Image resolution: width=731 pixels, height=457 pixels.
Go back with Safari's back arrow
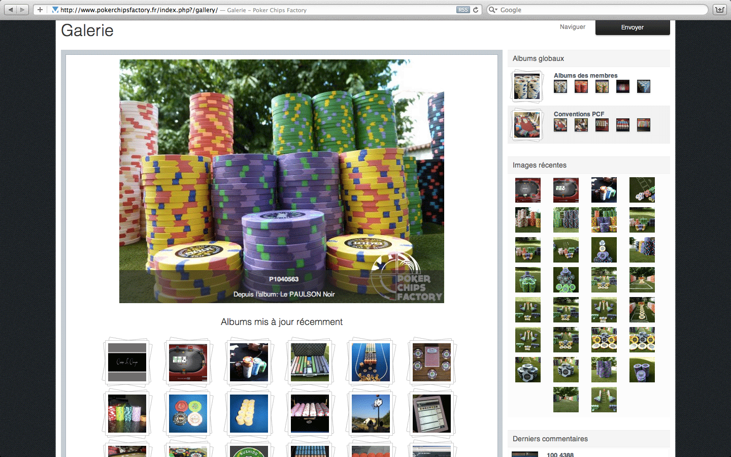click(x=11, y=10)
